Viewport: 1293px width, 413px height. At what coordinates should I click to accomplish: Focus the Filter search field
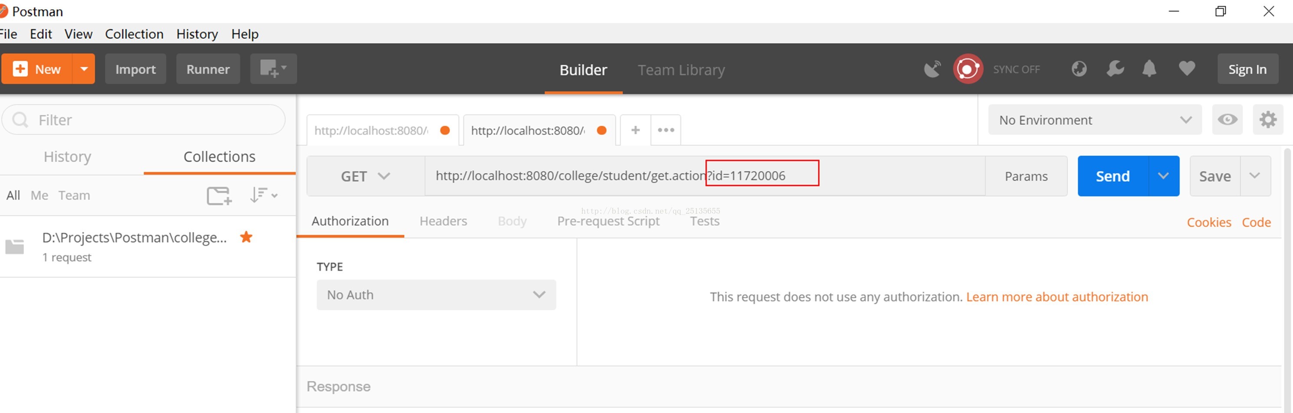(x=144, y=120)
